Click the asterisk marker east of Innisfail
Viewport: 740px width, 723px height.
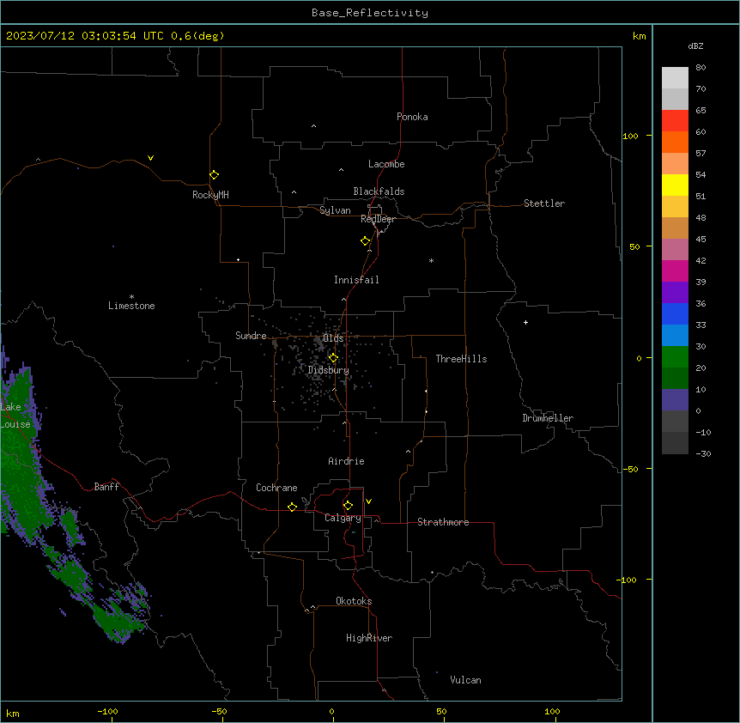click(431, 260)
